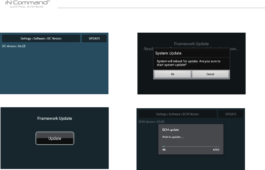
Task: Open the Settings > Software > BCM Version breadcrumb
Action: (177, 114)
